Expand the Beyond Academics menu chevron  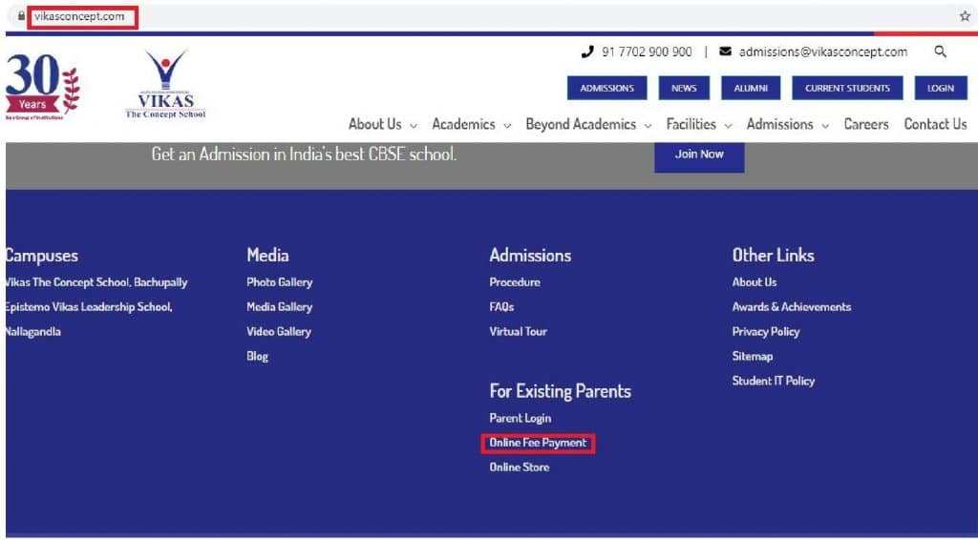648,126
